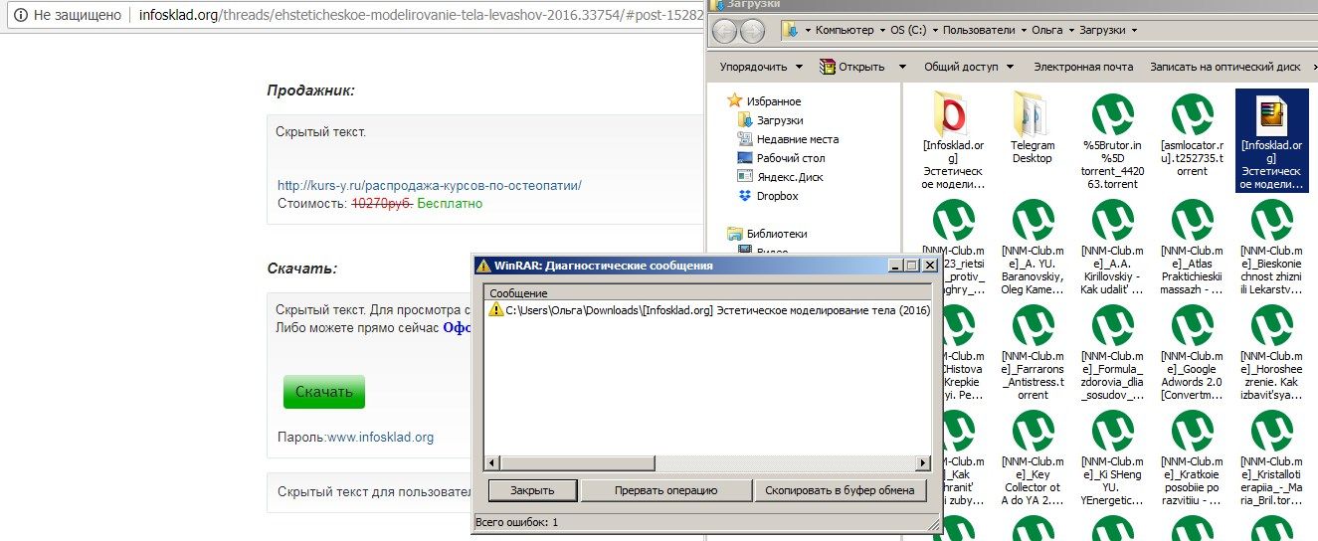Click the browser address bar URL
1318x541 pixels.
420,15
